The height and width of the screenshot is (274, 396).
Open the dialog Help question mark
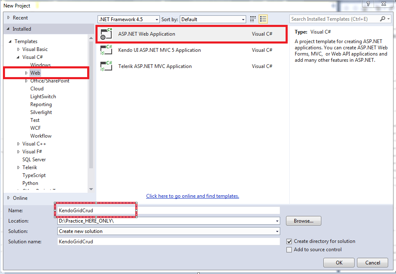tap(368, 4)
